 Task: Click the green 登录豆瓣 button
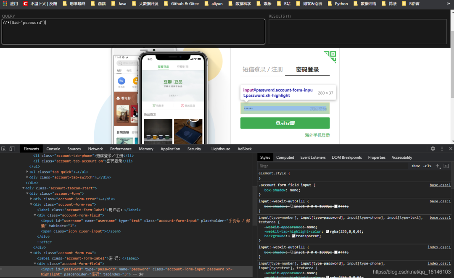pos(285,123)
